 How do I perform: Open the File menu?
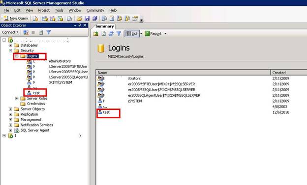point(6,10)
